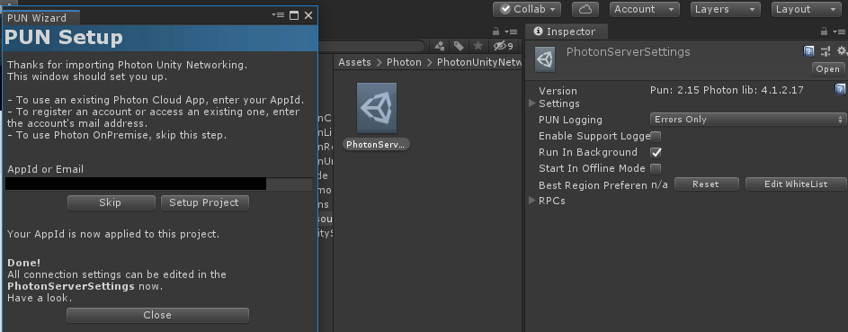Image resolution: width=848 pixels, height=332 pixels.
Task: Click the PUN Setup header banner
Action: pos(161,38)
